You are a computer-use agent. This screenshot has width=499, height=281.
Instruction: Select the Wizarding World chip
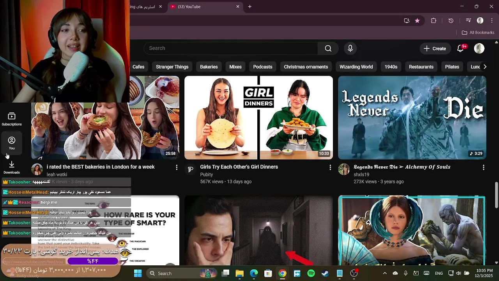tap(356, 67)
